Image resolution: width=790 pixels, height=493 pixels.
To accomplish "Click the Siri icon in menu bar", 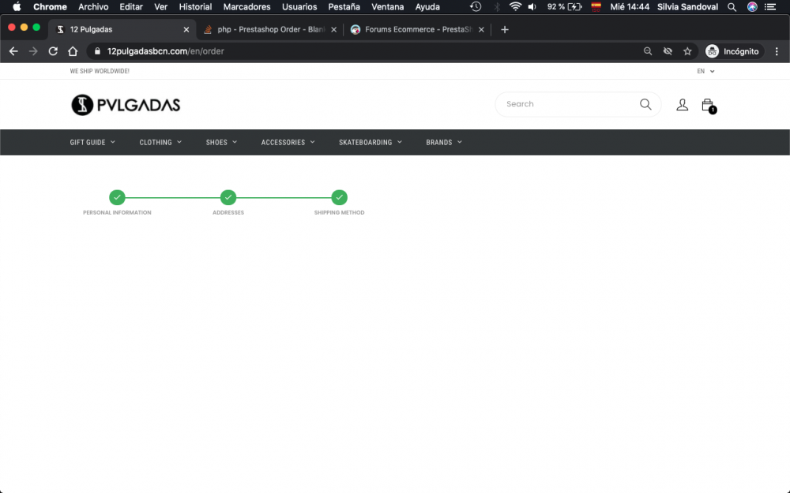I will tap(752, 7).
